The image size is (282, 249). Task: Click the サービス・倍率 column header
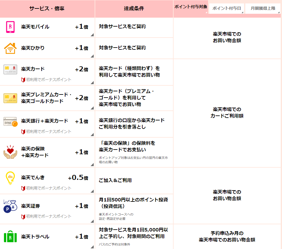(47, 8)
